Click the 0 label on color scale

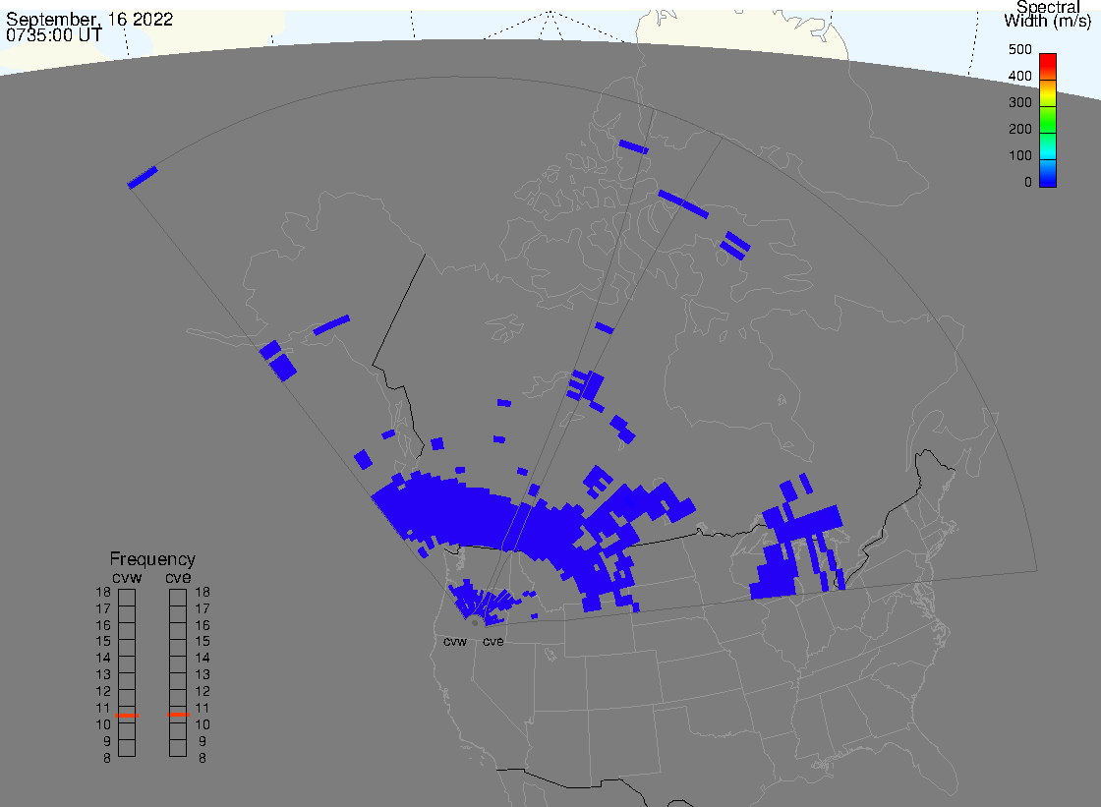pyautogui.click(x=1028, y=183)
